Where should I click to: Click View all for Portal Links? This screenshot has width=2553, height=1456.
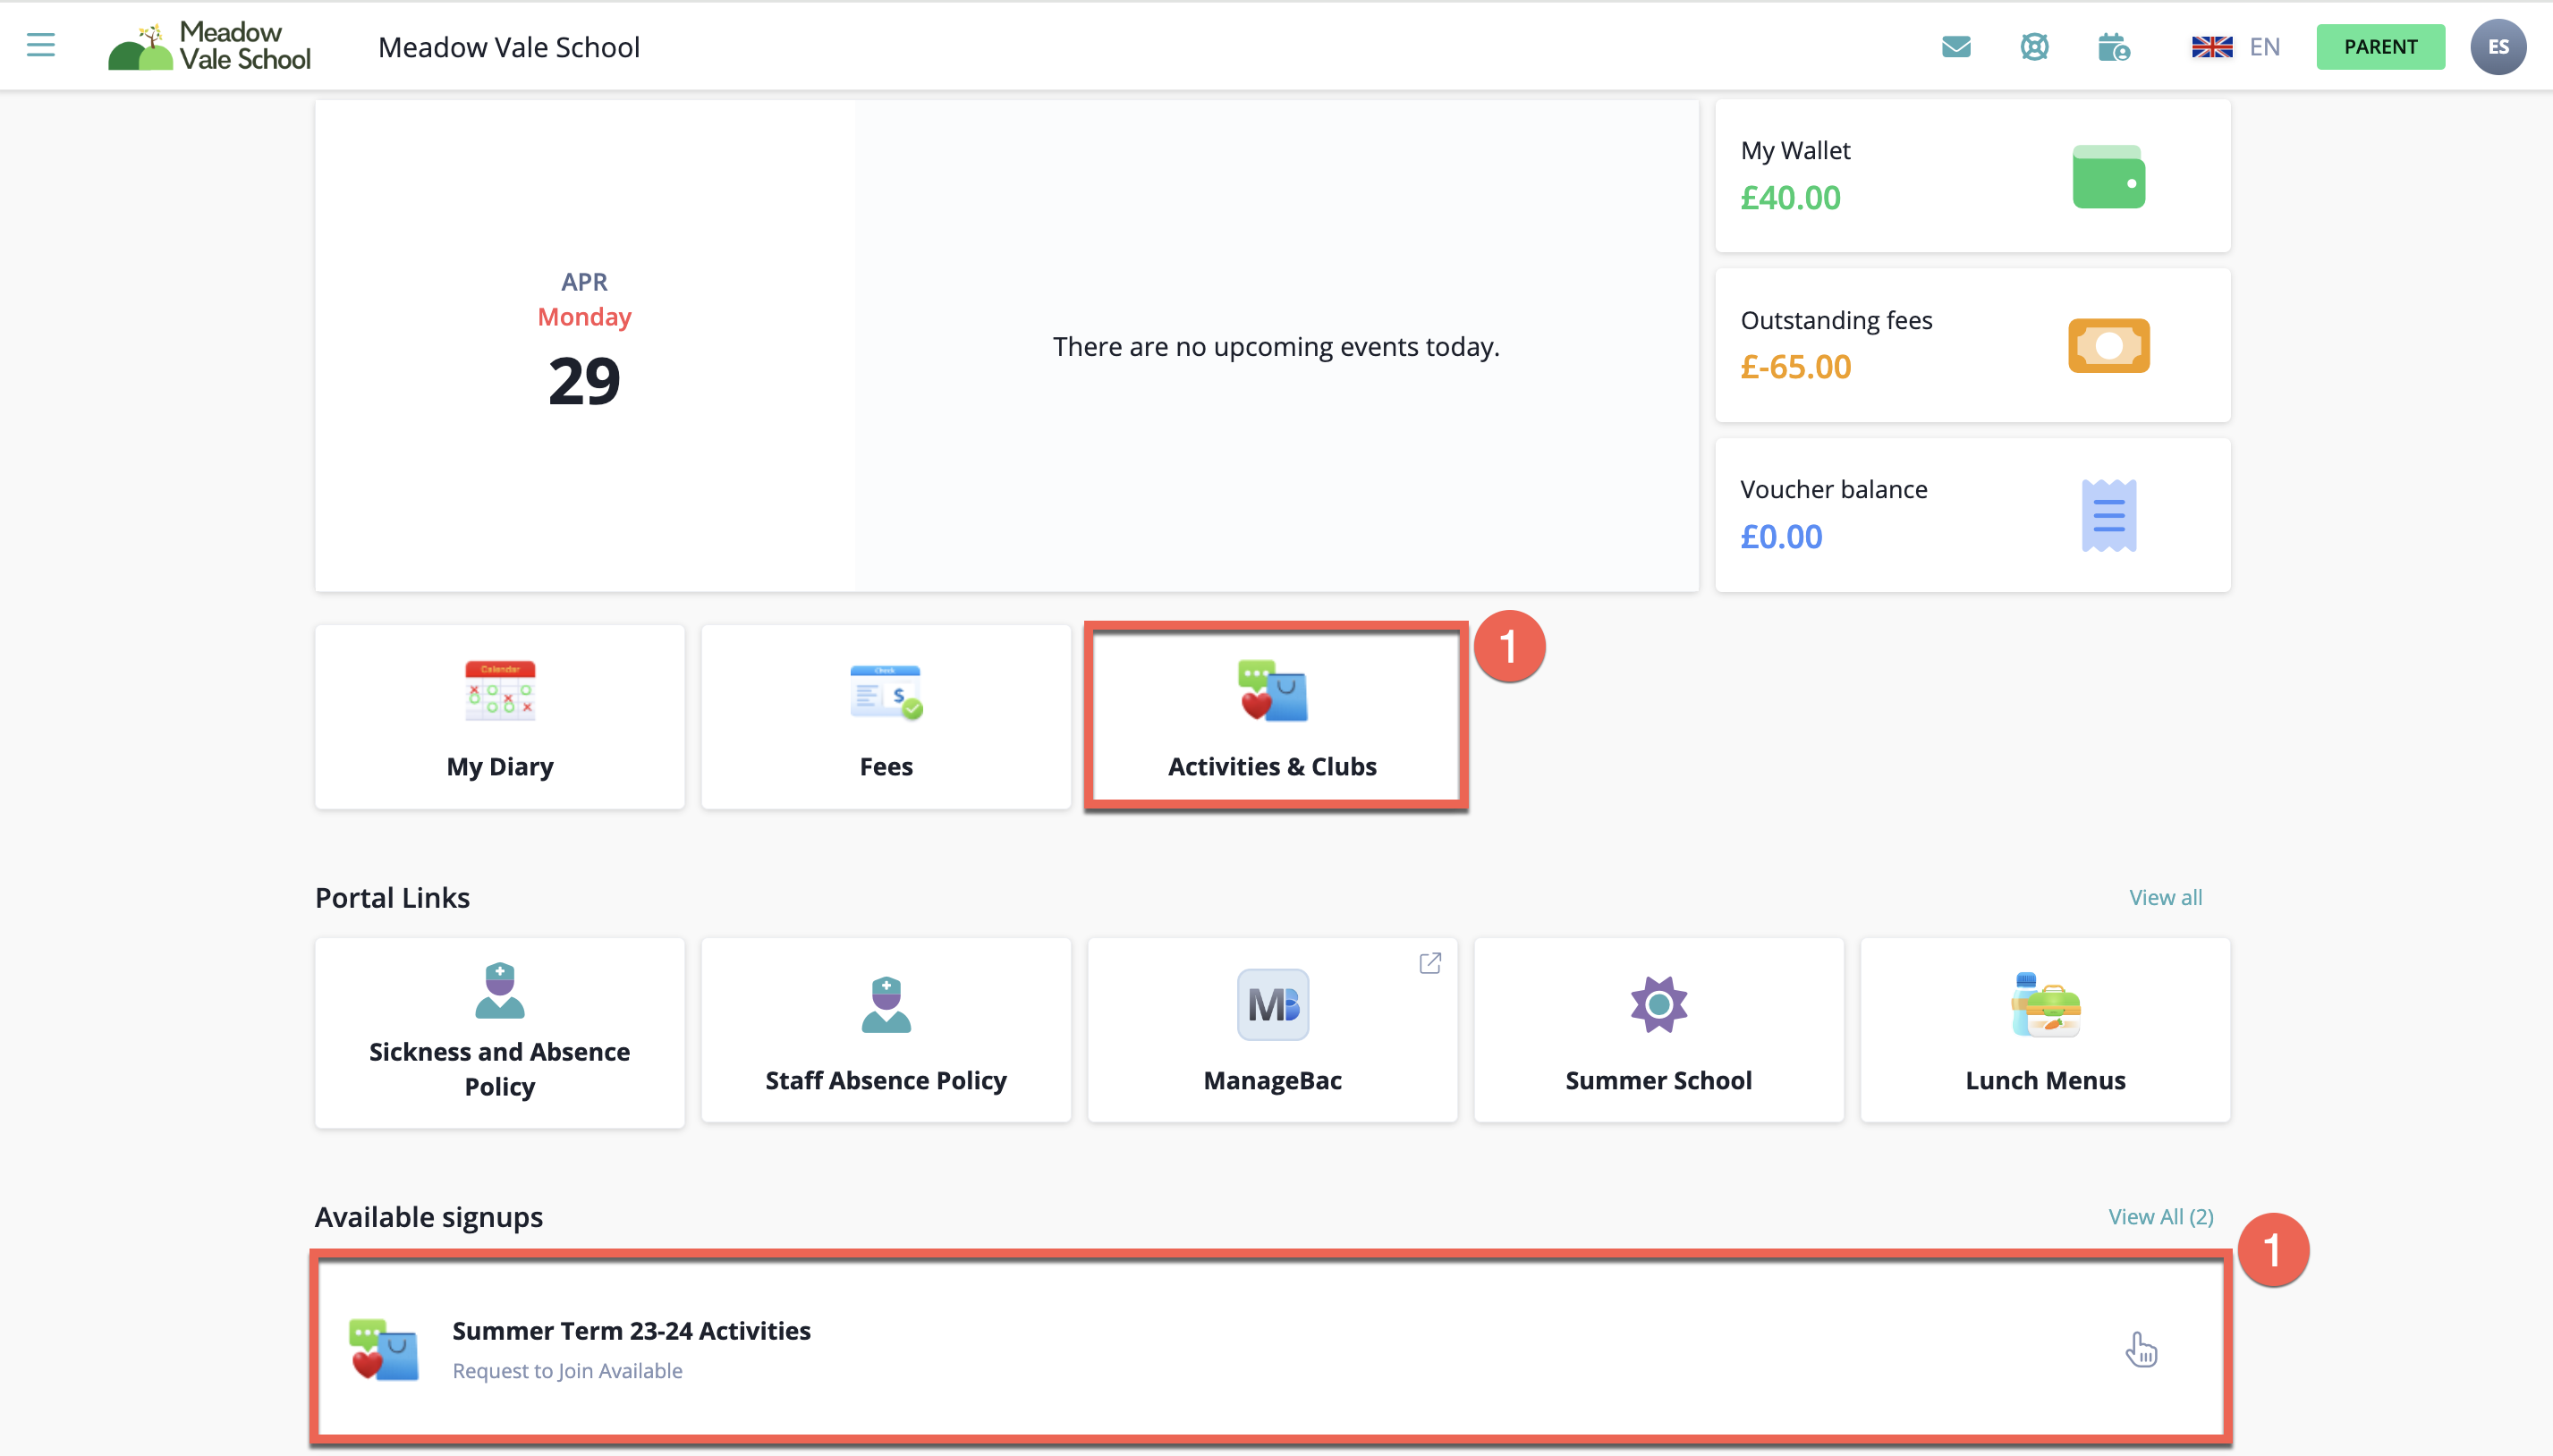pos(2164,897)
